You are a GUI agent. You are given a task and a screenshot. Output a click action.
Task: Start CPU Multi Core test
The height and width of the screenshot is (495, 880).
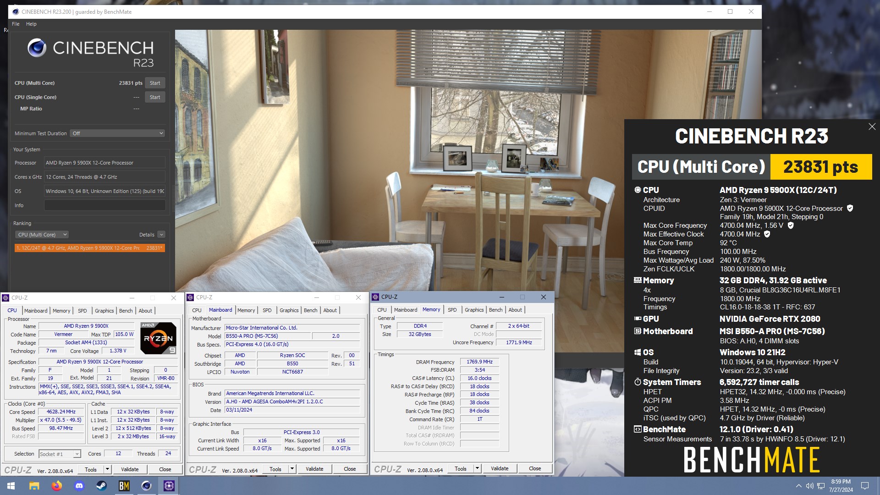(155, 83)
